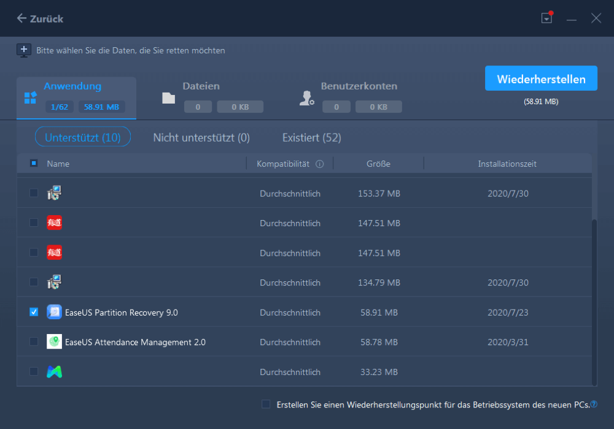Image resolution: width=614 pixels, height=429 pixels.
Task: Click the red Youdao icon in the first 147.51 MB row
Action: [54, 222]
